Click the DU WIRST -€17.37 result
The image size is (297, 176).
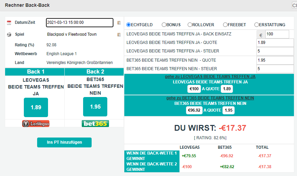point(210,128)
